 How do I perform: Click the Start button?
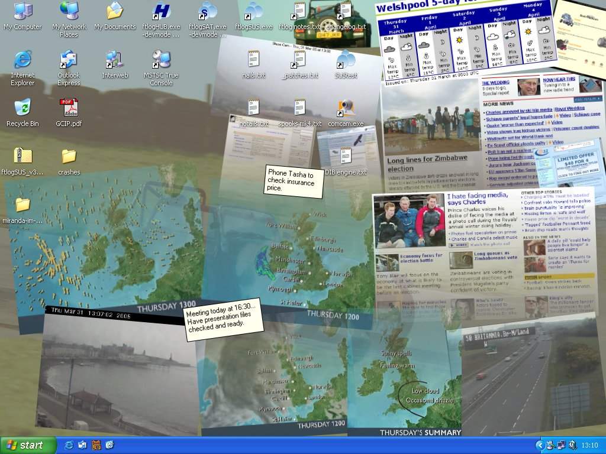click(x=28, y=445)
